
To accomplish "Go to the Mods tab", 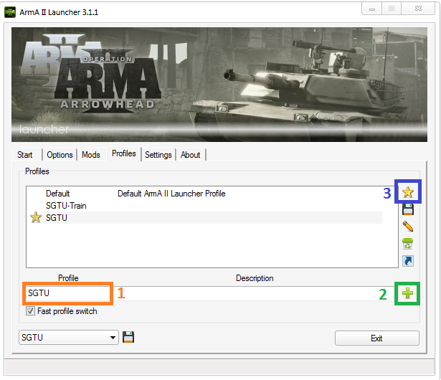I will coord(91,155).
